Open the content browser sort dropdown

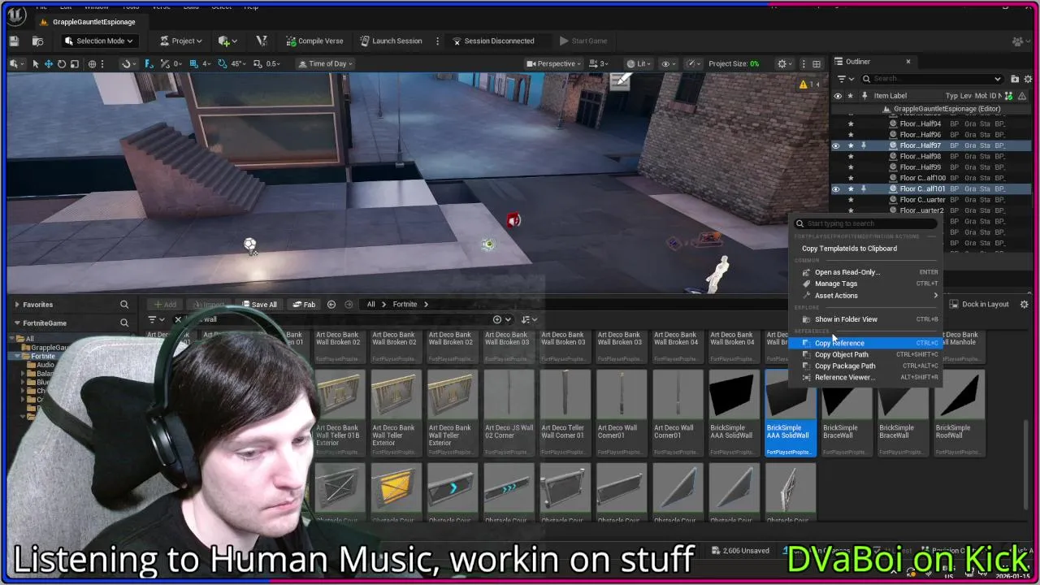pos(529,319)
